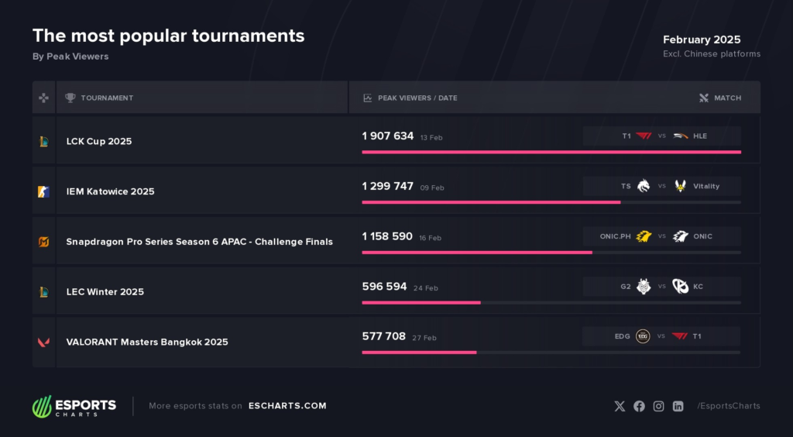Click the Esports Charts logo

tap(74, 406)
